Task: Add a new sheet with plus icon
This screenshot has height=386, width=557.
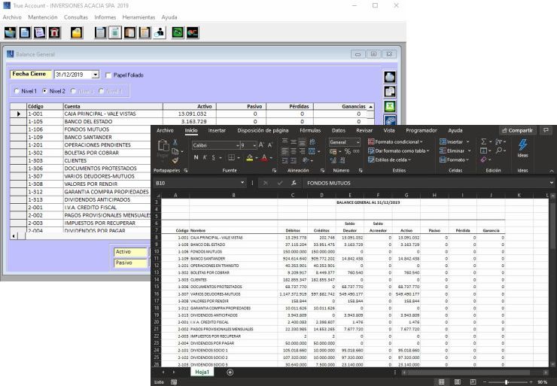Action: [230, 372]
